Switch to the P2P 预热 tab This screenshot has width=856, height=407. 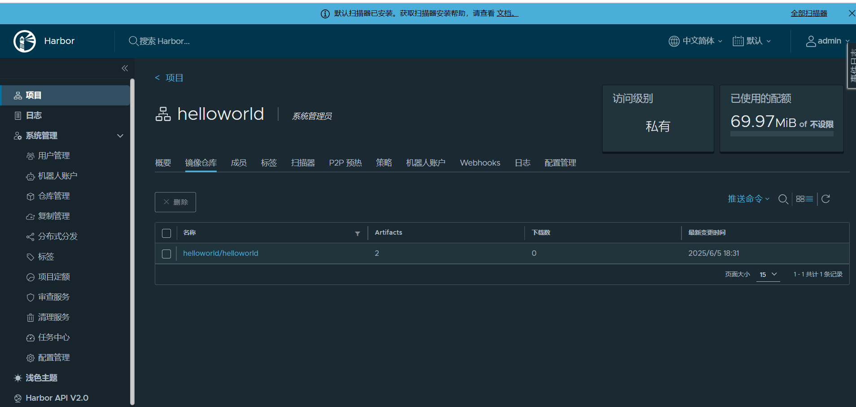point(345,163)
